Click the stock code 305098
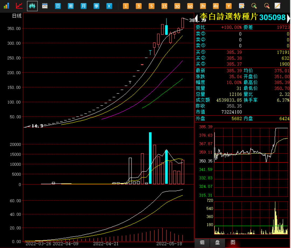 [272, 18]
